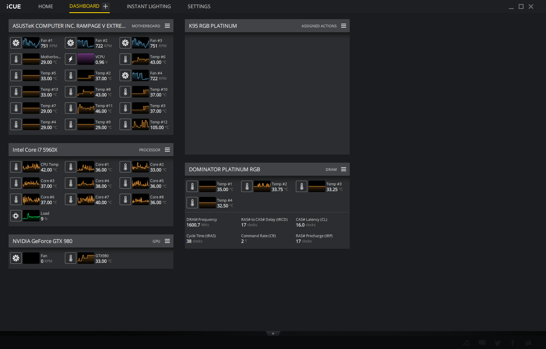
Task: Click the Core #8 thermometer icon
Action: 125,199
